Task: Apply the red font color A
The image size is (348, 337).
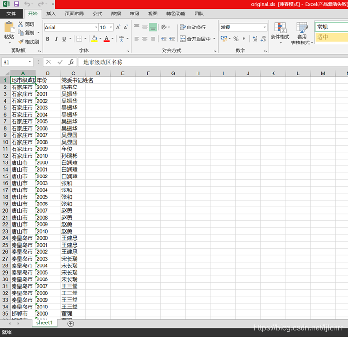Action: tap(106, 39)
